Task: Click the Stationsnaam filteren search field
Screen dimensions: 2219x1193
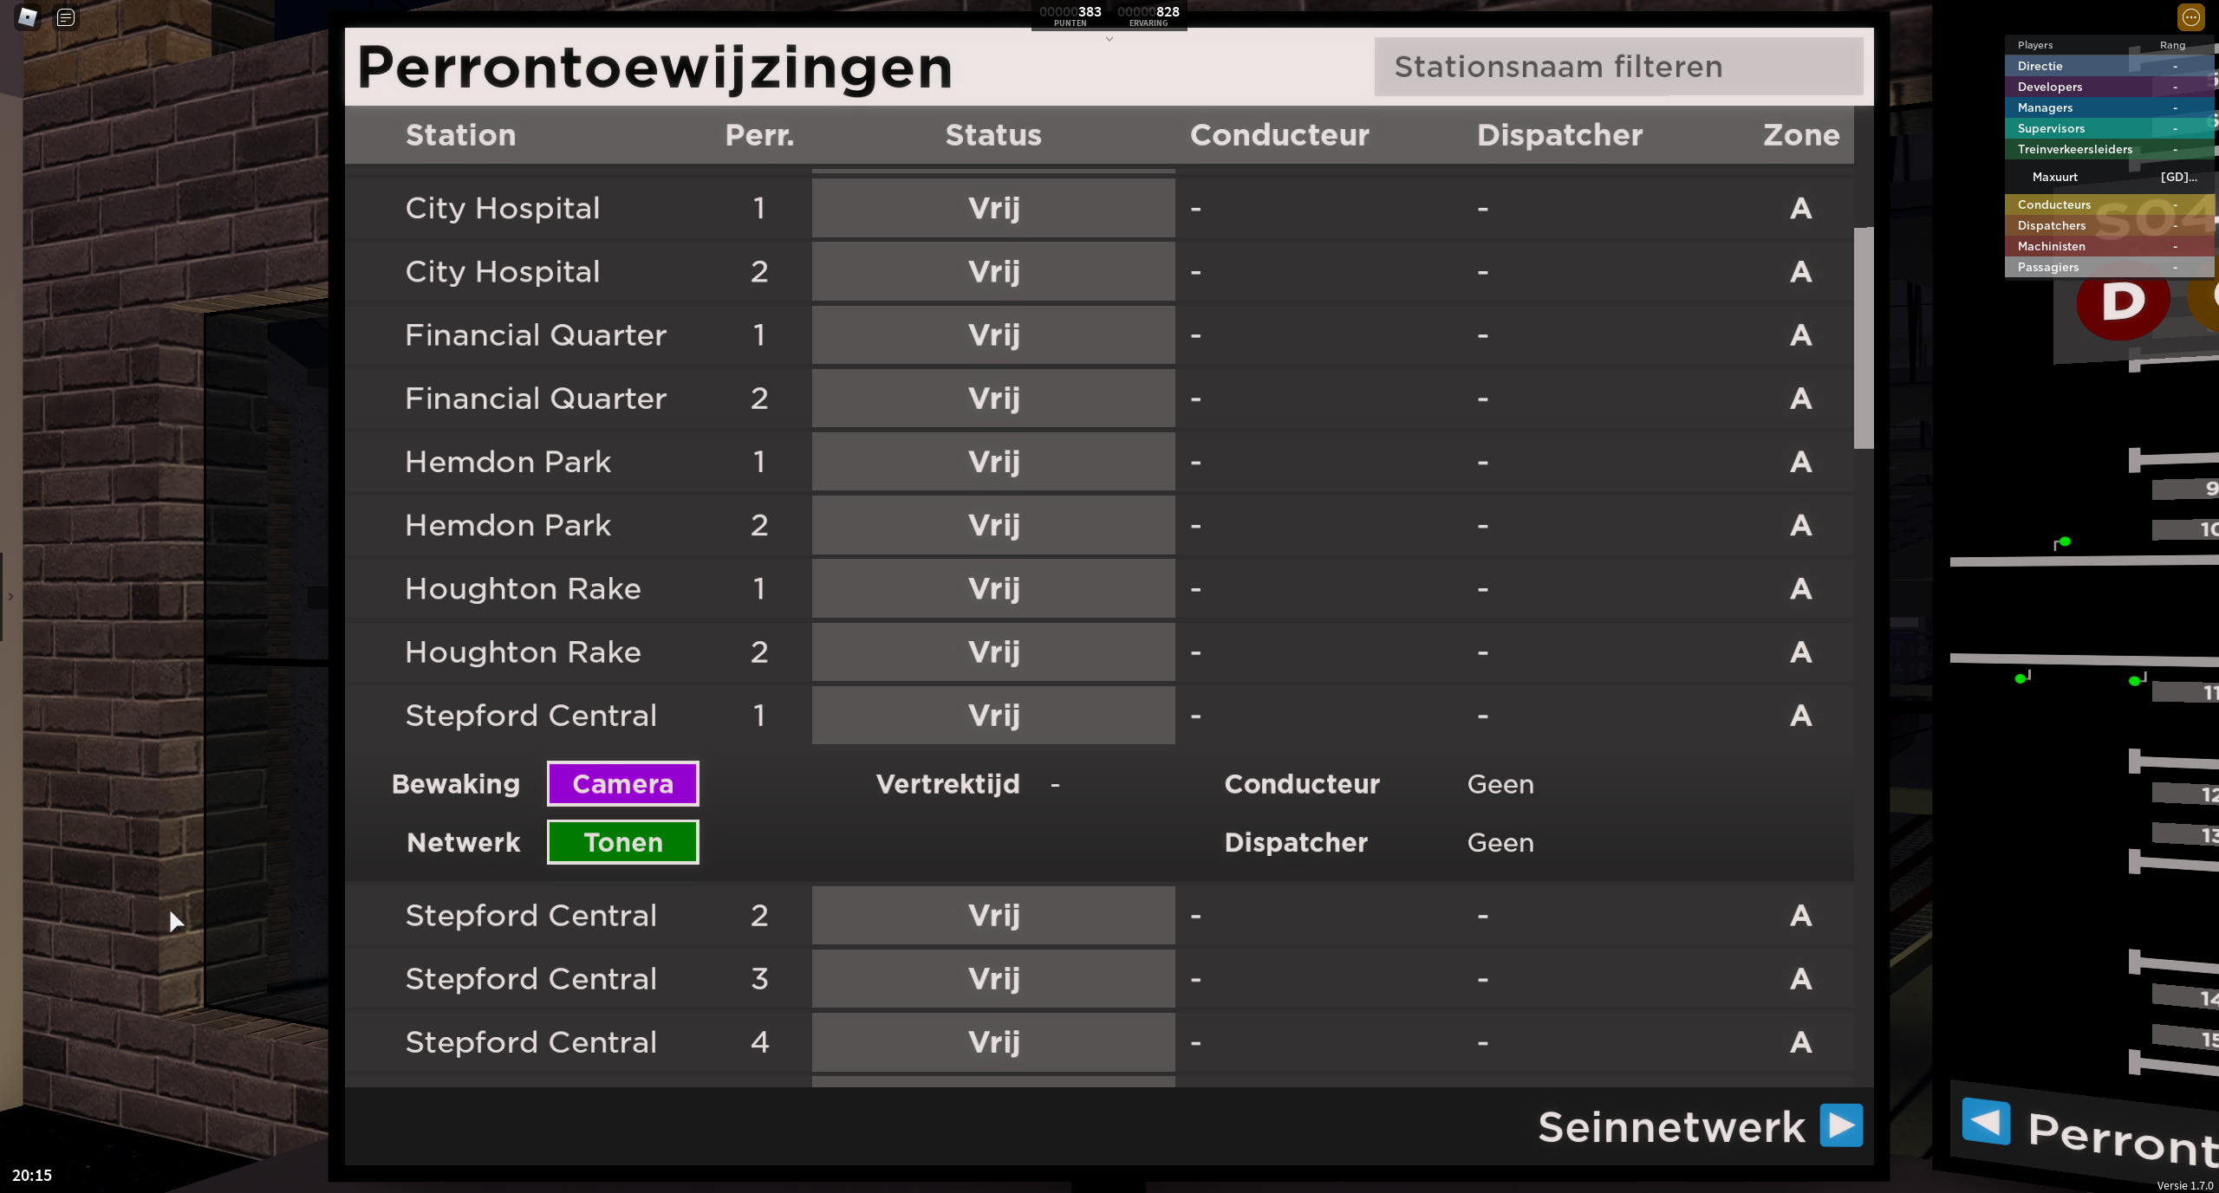Action: [1617, 67]
